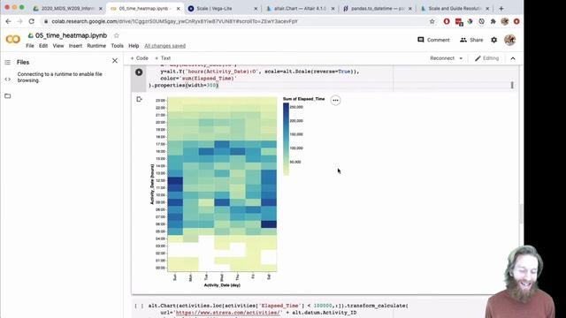Share the notebook

(471, 40)
